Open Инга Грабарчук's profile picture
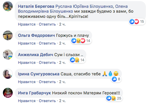This screenshot has height=105, width=156. pyautogui.click(x=8, y=93)
